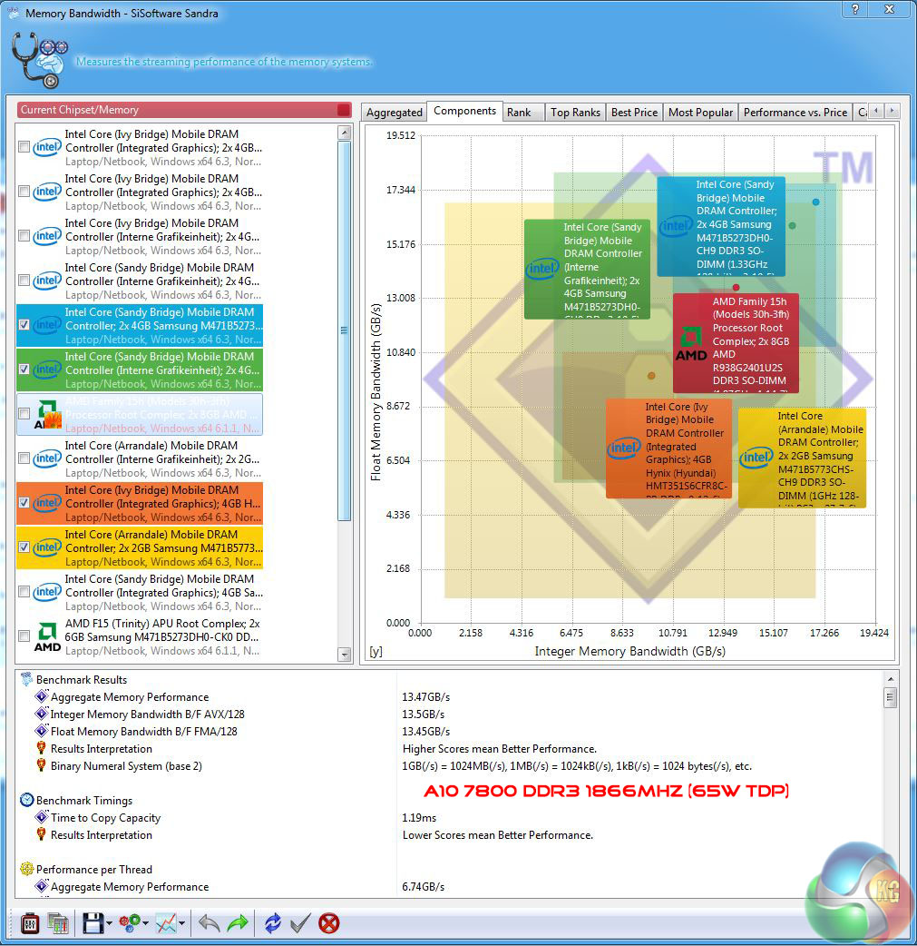917x946 pixels.
Task: Click the blue data point in chart
Action: click(815, 202)
